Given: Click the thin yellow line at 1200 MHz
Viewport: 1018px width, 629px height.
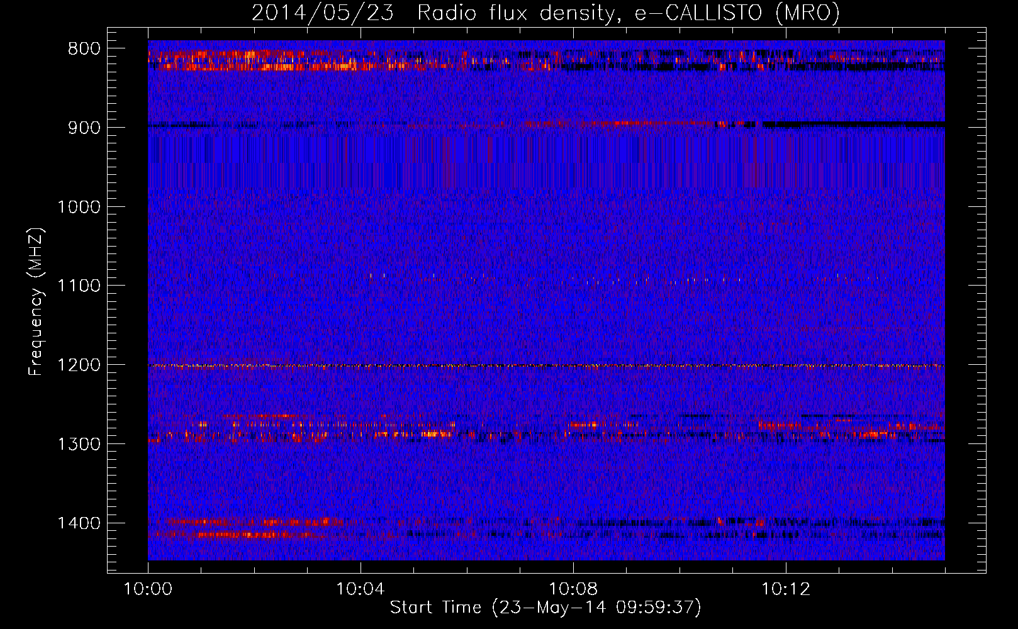Looking at the screenshot, I should [x=546, y=365].
